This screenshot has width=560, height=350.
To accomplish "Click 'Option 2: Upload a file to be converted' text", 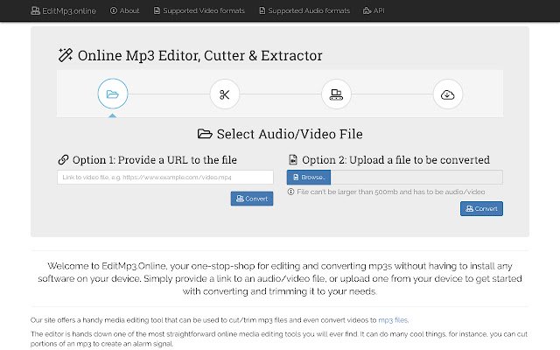I will (x=396, y=159).
